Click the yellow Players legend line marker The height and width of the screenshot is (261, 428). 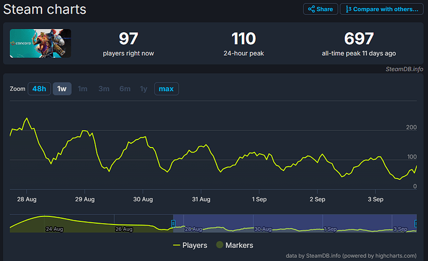click(177, 245)
